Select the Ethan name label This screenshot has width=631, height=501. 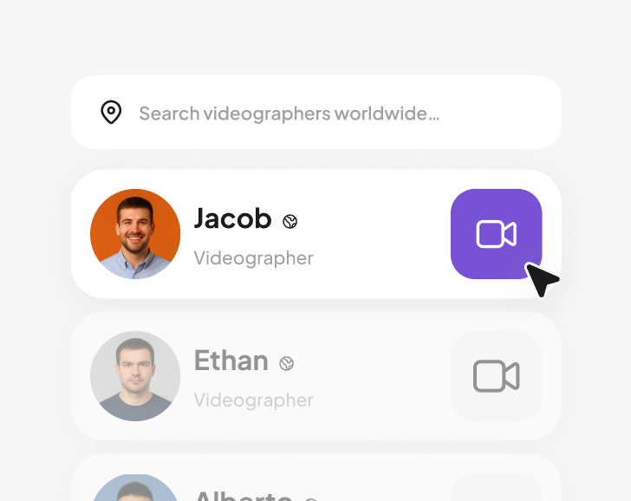click(231, 361)
